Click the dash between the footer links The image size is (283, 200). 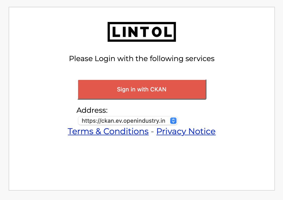click(152, 131)
